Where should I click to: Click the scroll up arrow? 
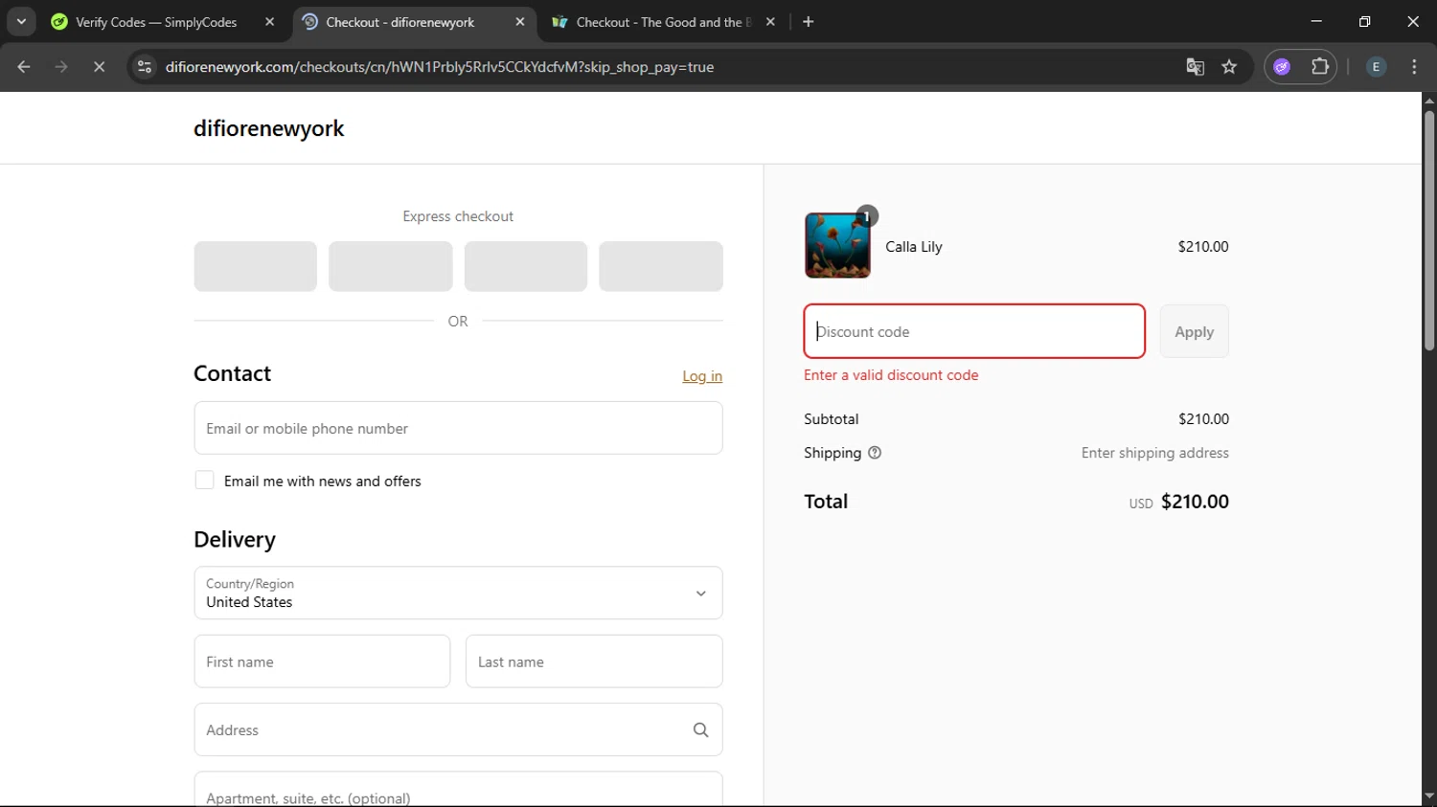pos(1428,100)
